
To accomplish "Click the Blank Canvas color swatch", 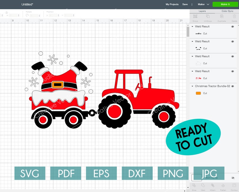I will tap(197, 178).
